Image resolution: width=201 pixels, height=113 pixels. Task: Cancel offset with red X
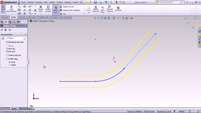6,30
